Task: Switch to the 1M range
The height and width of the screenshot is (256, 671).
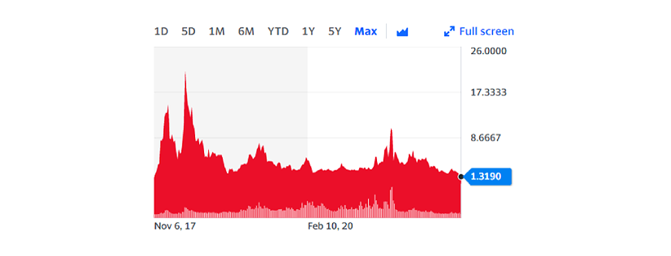Action: [x=217, y=31]
